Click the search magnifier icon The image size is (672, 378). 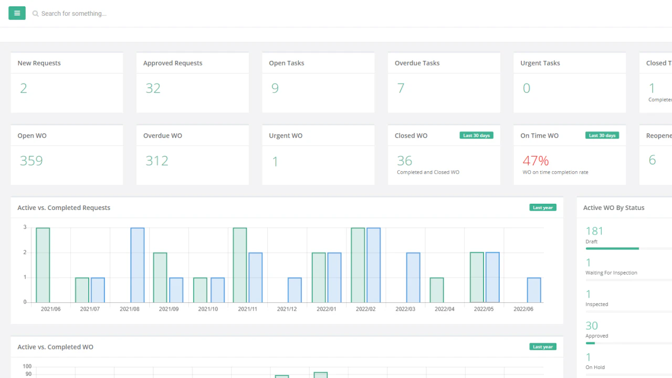pyautogui.click(x=35, y=13)
